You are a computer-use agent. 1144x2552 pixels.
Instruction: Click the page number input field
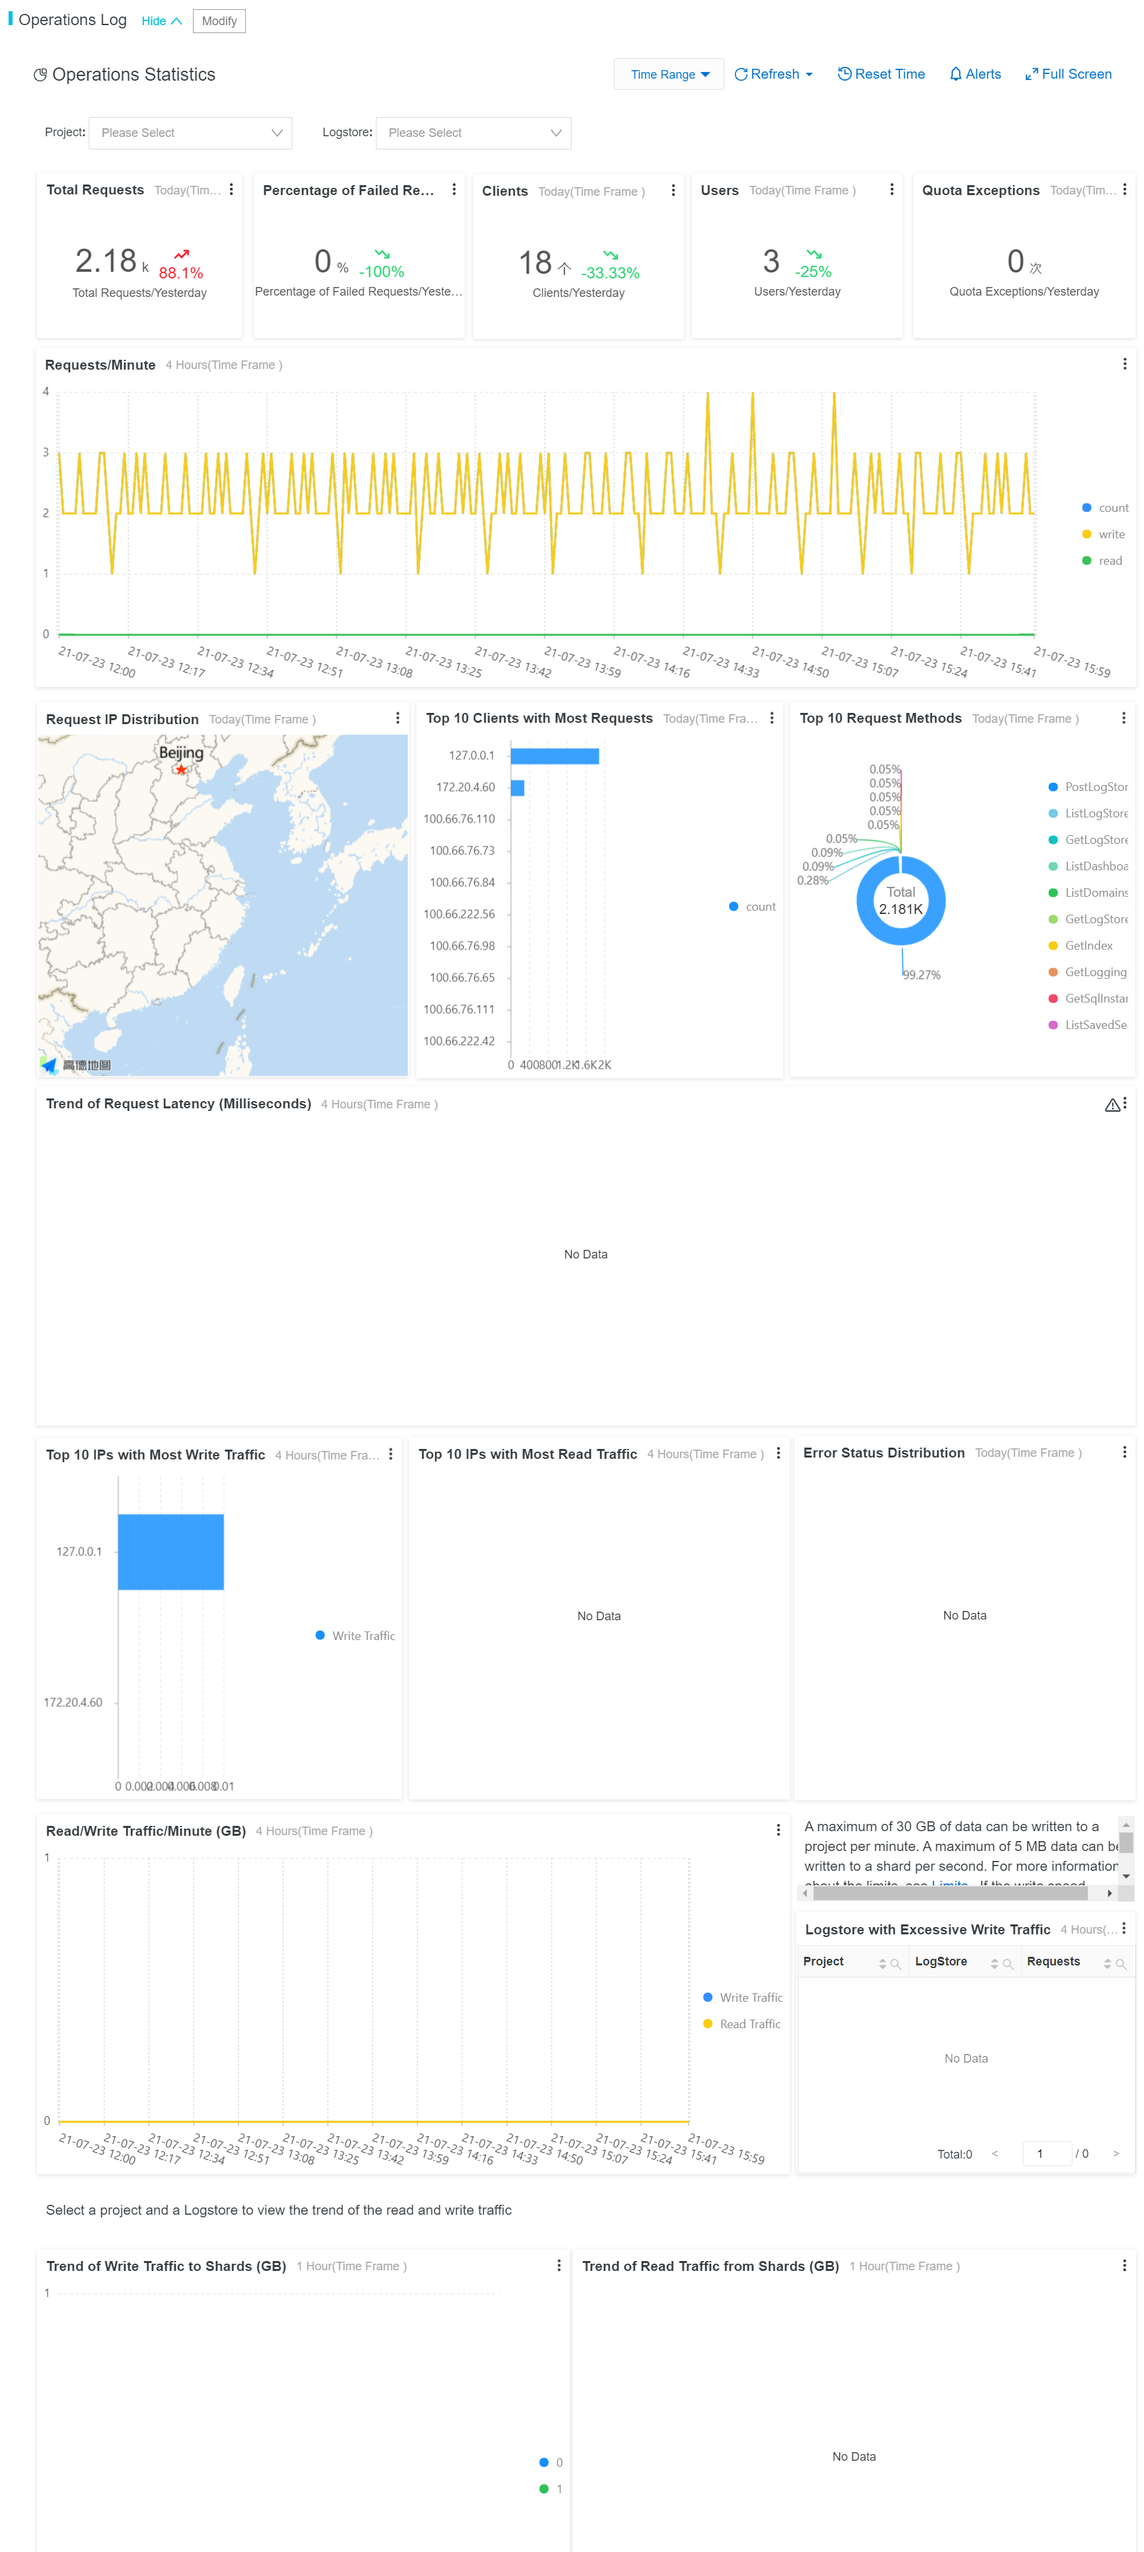[1046, 2154]
